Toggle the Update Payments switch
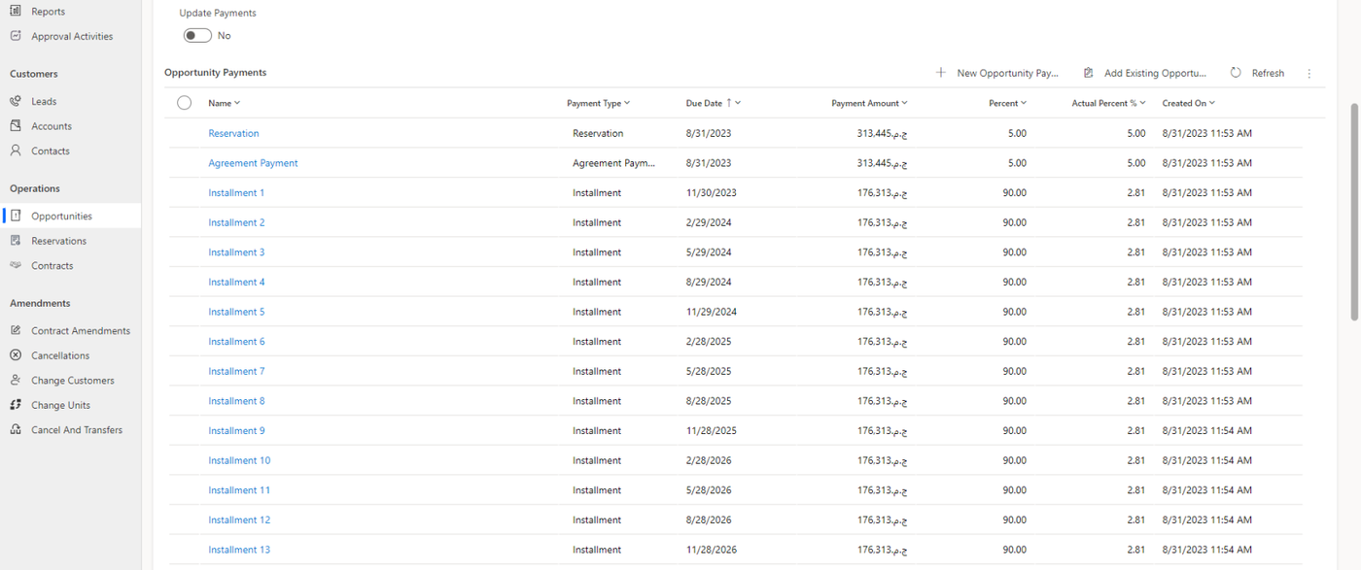The image size is (1361, 570). (x=197, y=36)
